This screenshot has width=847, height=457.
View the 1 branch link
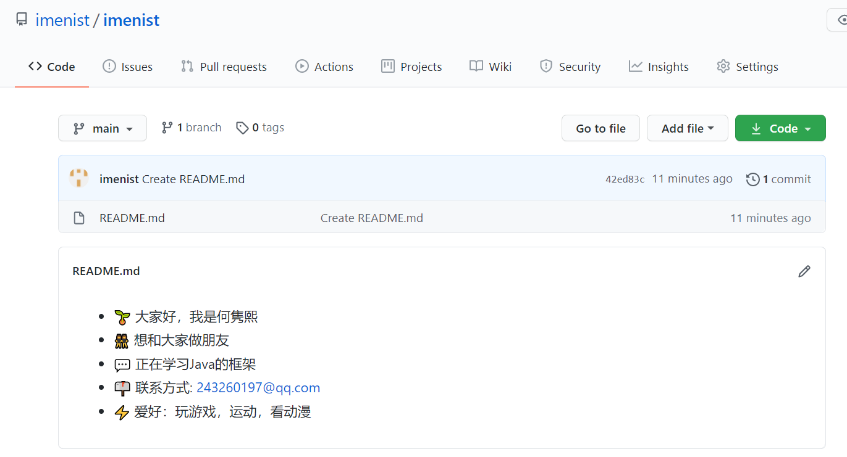point(192,128)
